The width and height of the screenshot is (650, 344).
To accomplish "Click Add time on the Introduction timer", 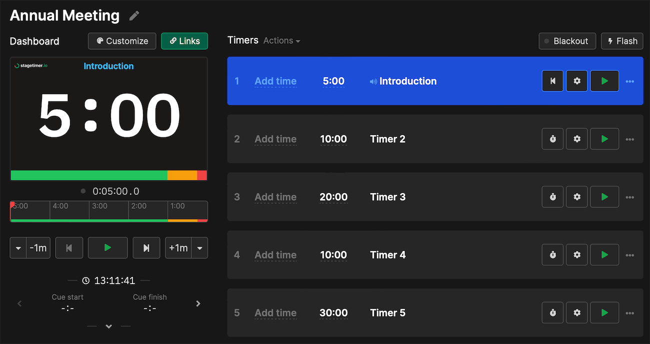I will 275,81.
